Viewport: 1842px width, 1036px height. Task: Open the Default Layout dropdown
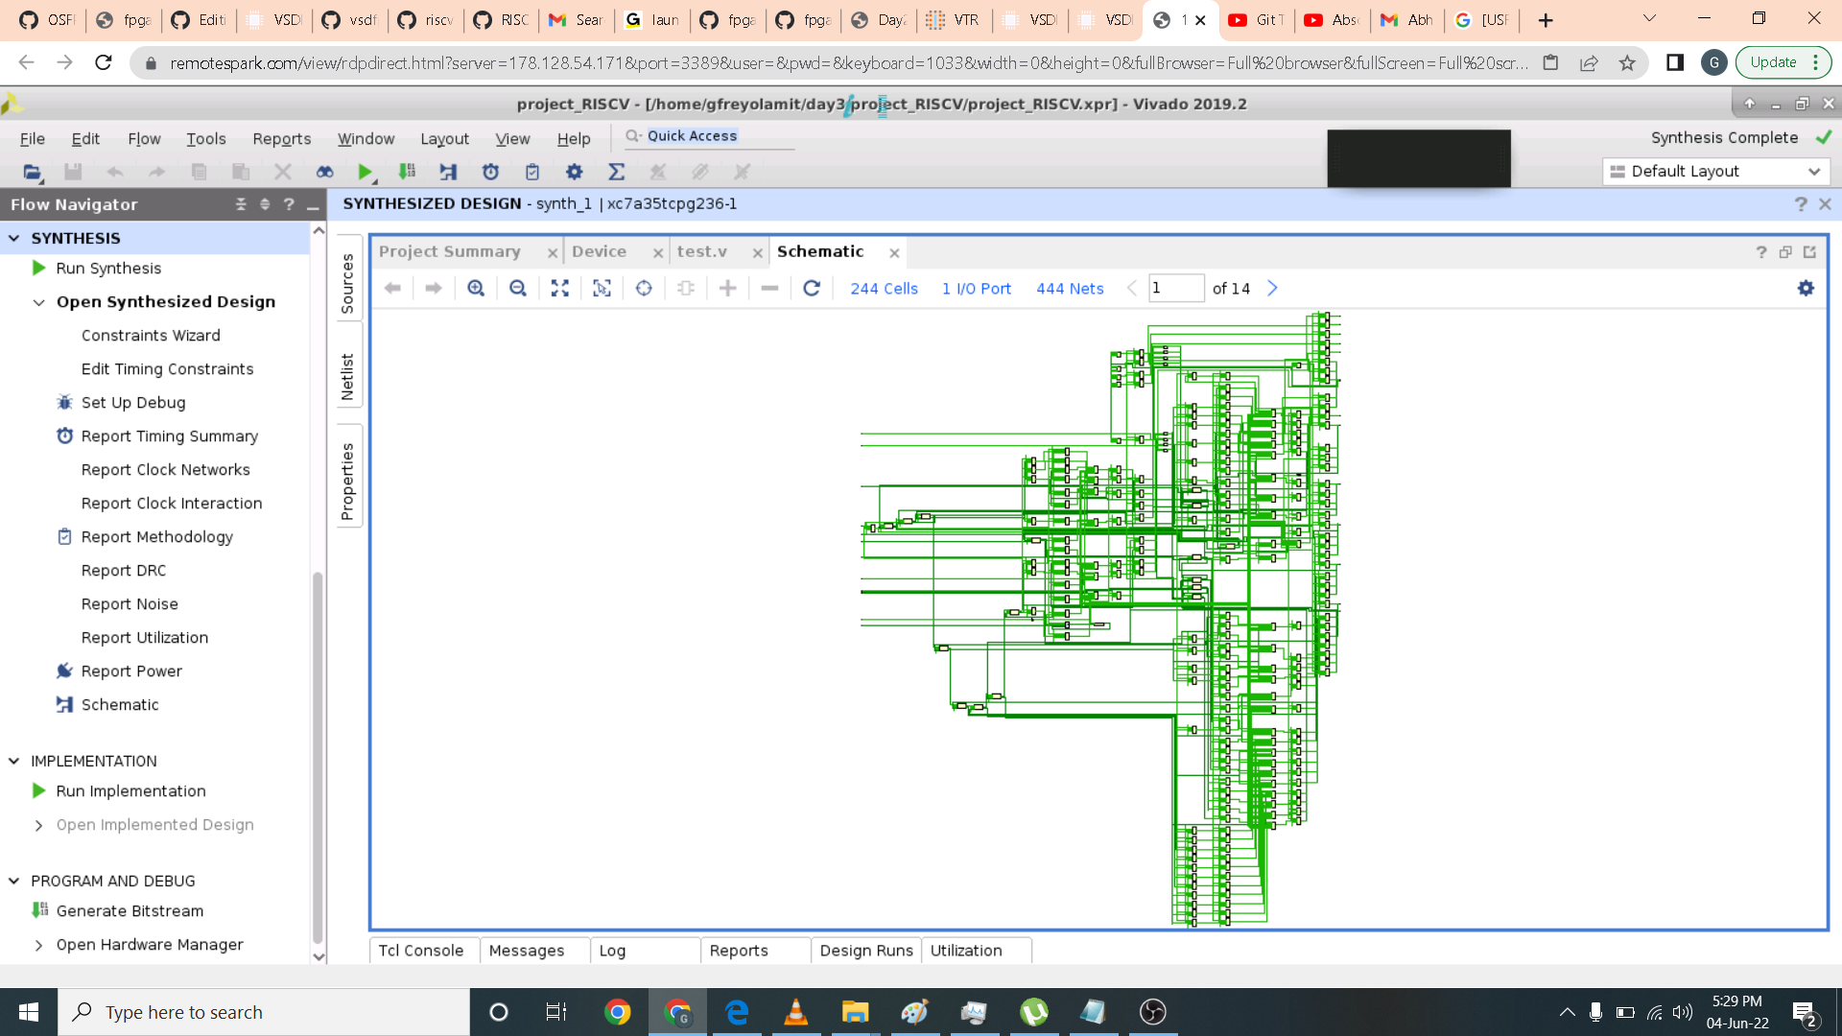(1715, 172)
